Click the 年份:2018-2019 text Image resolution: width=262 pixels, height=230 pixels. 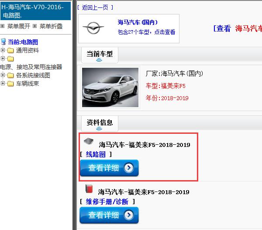(167, 98)
